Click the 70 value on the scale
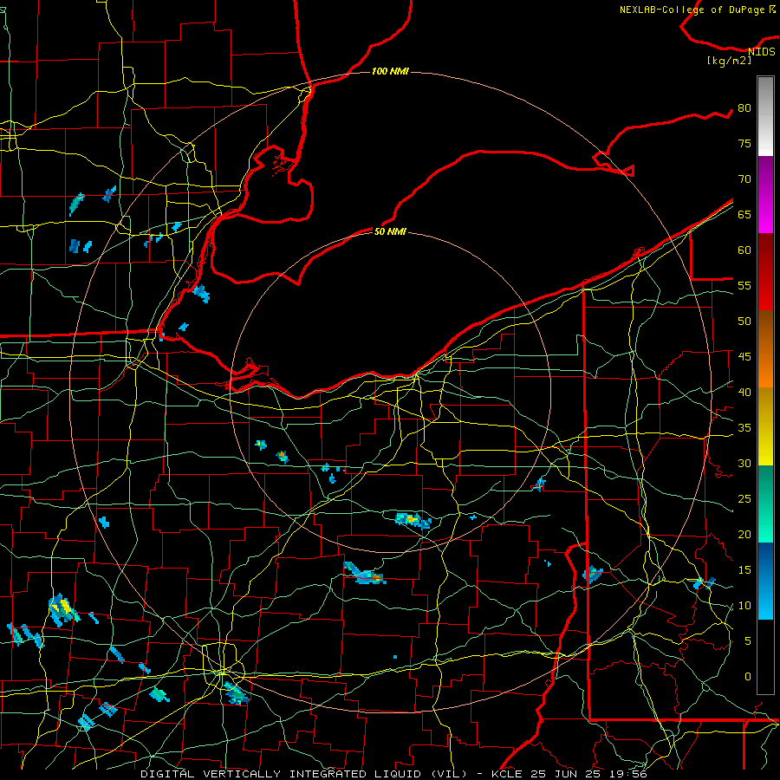The height and width of the screenshot is (780, 780). point(744,179)
